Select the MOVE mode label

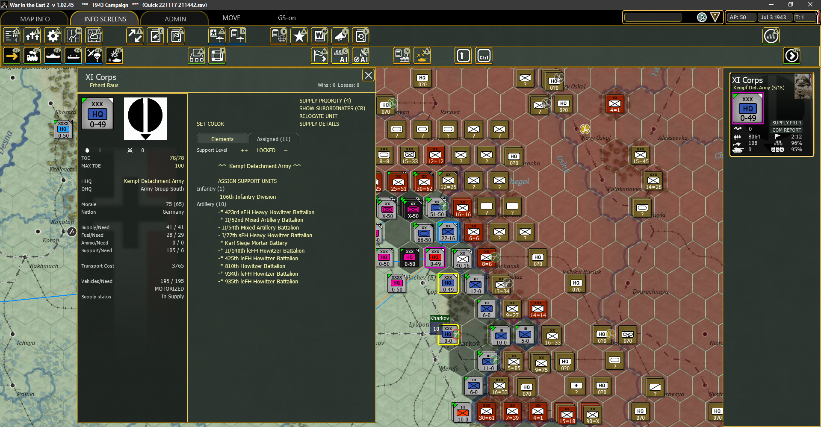(231, 18)
